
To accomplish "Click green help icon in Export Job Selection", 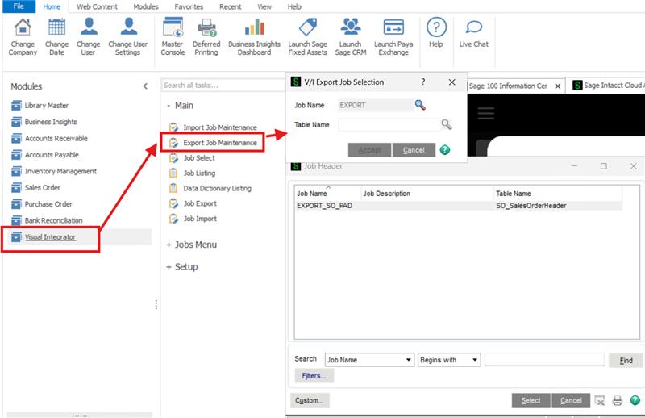I will [445, 150].
